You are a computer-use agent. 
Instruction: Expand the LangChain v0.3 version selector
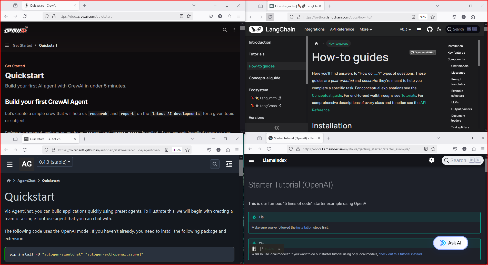[x=405, y=29]
